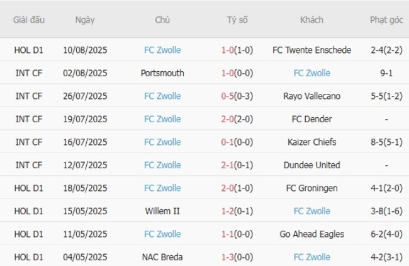This screenshot has width=409, height=266.
Task: Click the Willem II home team
Action: (x=162, y=211)
